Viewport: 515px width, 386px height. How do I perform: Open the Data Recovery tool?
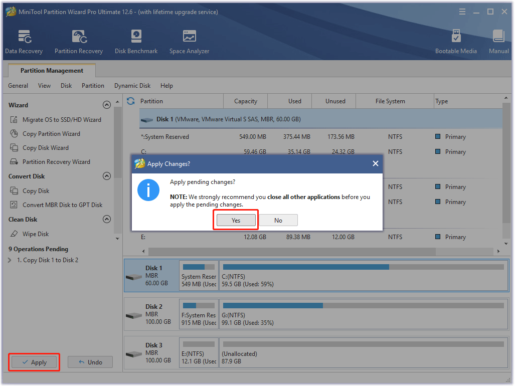[24, 42]
